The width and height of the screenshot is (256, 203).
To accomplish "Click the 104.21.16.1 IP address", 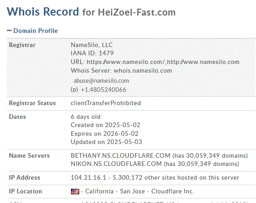I will pos(88,177).
